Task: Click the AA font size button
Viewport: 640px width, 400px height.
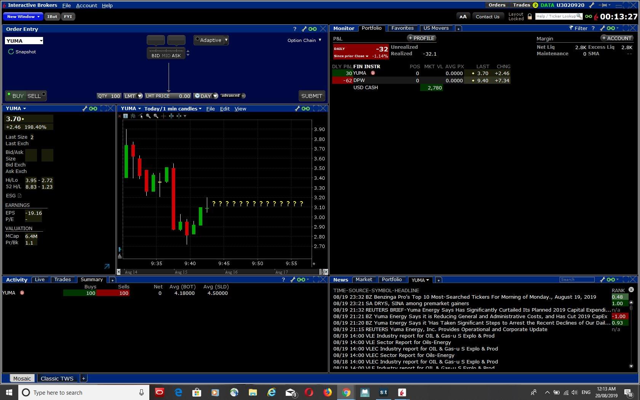Action: coord(463,17)
